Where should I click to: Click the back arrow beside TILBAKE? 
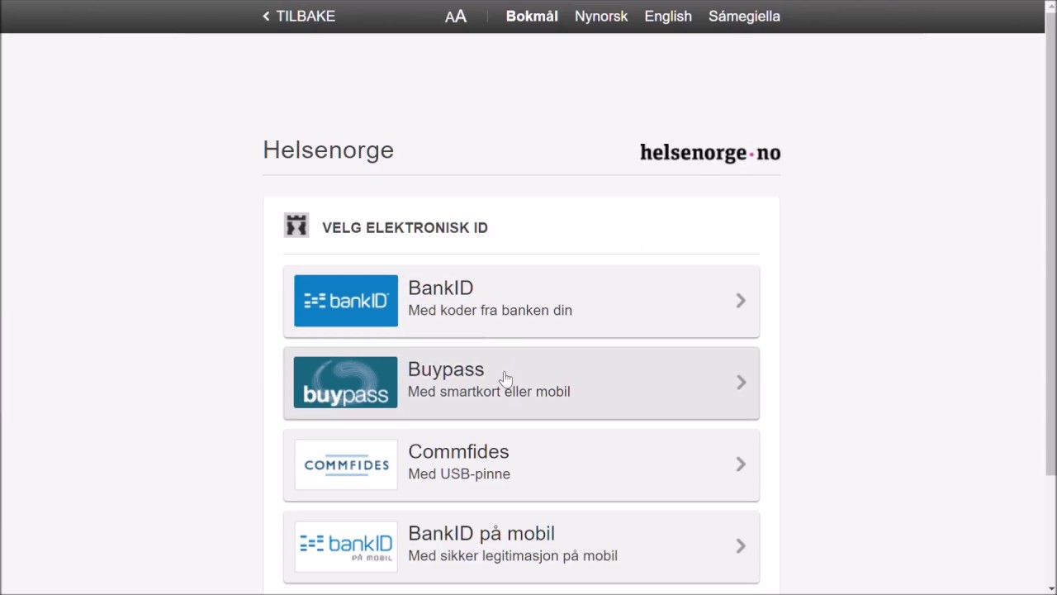pyautogui.click(x=266, y=17)
